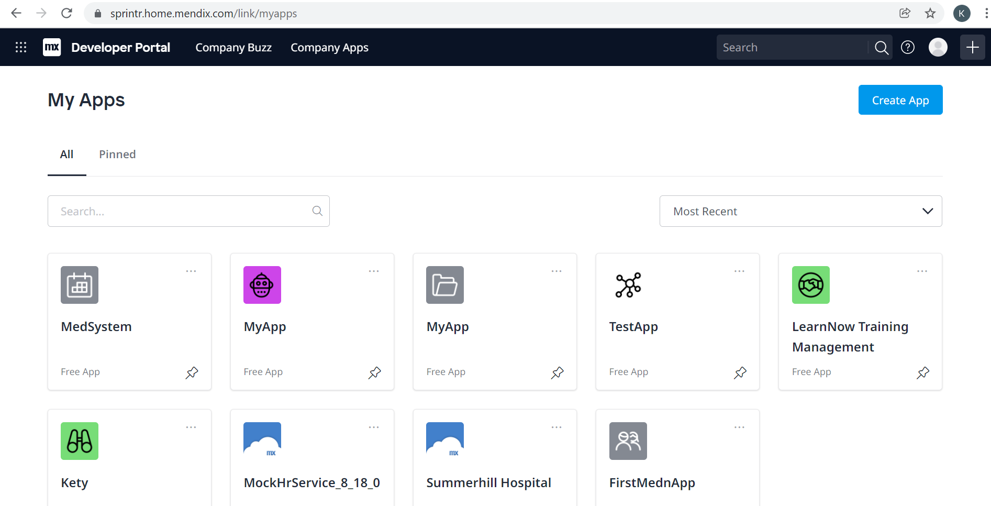
Task: Switch to the Pinned tab
Action: (x=117, y=154)
